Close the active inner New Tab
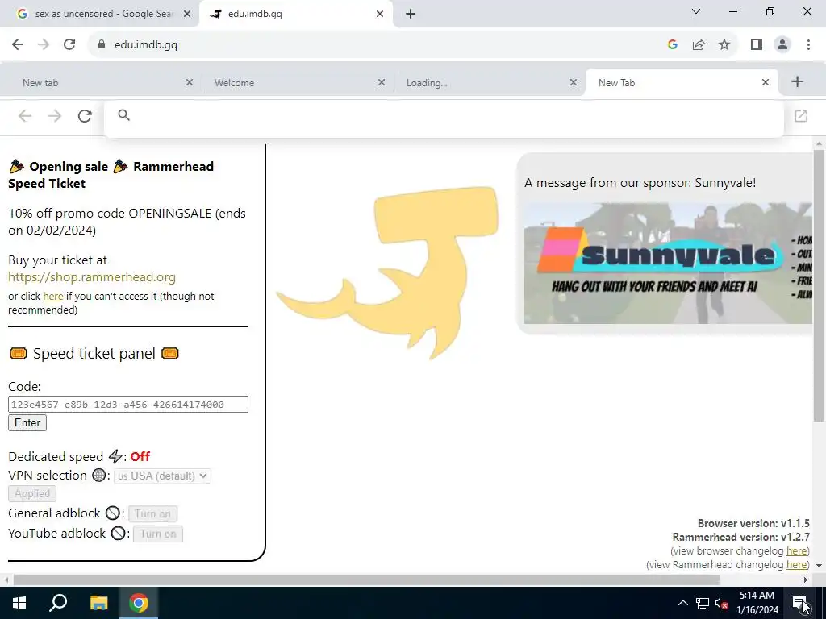 point(766,83)
